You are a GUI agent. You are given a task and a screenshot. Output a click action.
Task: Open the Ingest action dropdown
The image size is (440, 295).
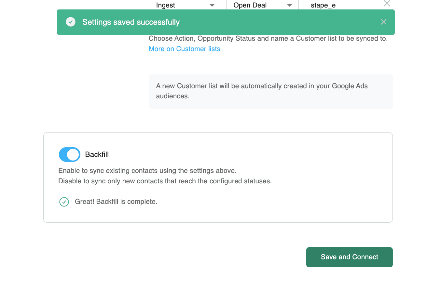(185, 5)
